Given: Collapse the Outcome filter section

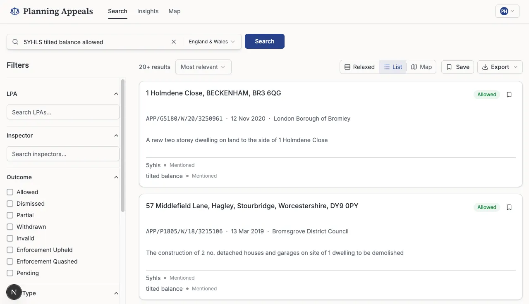Looking at the screenshot, I should click(116, 177).
